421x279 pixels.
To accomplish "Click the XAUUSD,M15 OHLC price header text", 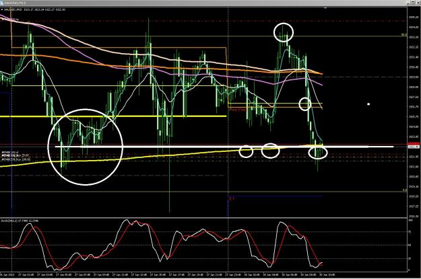I will tap(34, 9).
